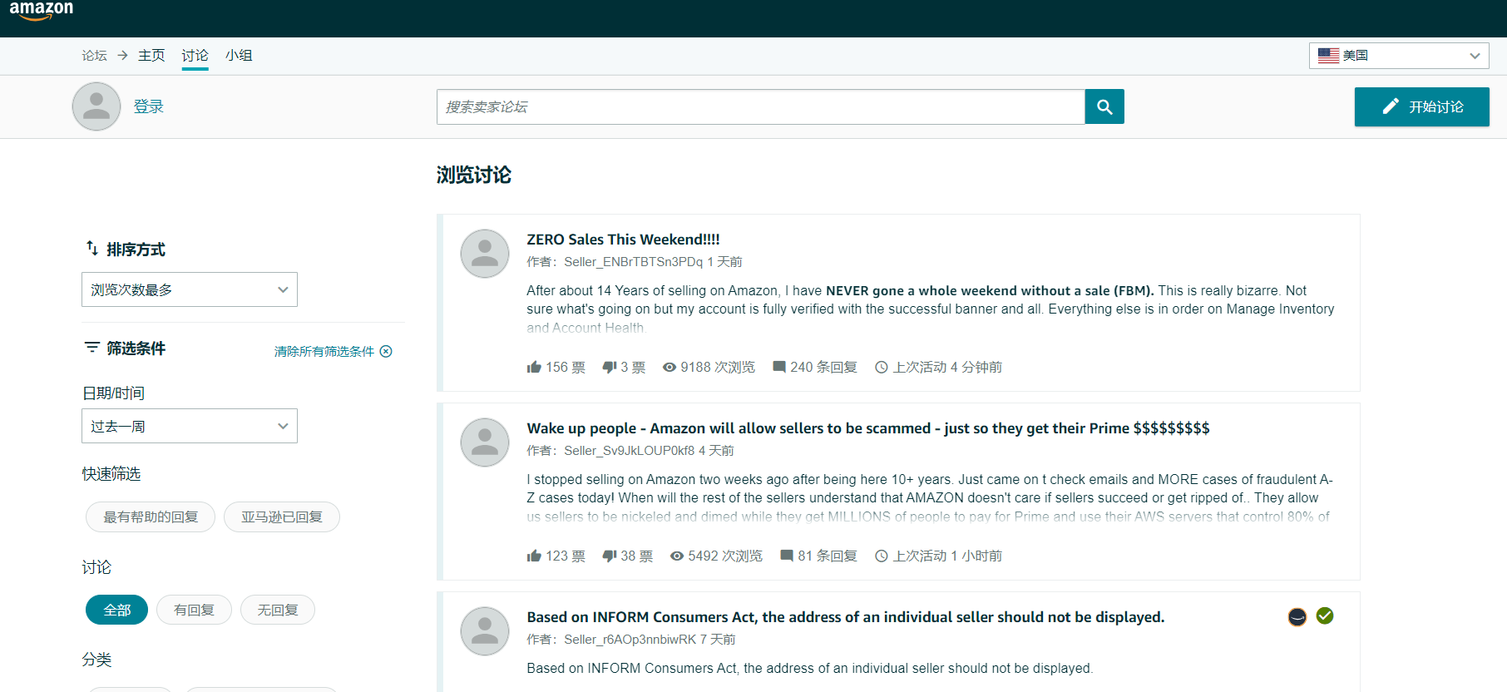
Task: Click thumbs-down icon on Wake up people post
Action: tap(610, 556)
